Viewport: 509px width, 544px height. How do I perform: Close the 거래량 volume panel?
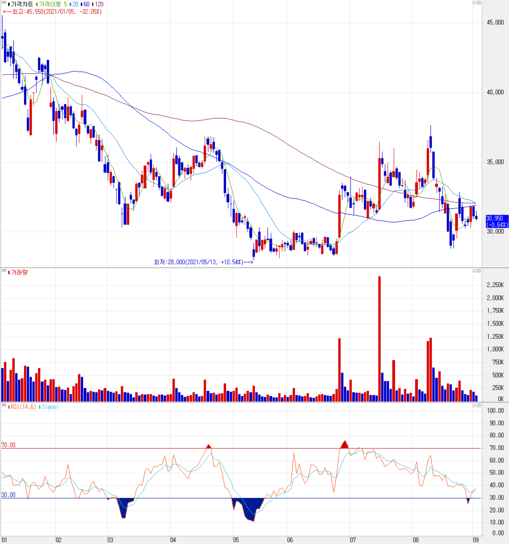[479, 271]
